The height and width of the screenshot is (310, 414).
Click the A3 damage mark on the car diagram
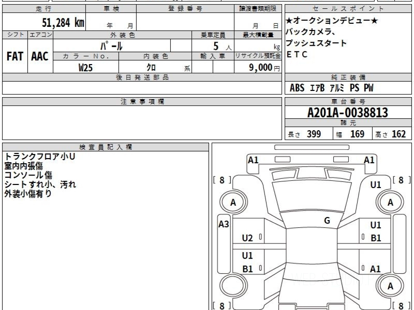(224, 224)
